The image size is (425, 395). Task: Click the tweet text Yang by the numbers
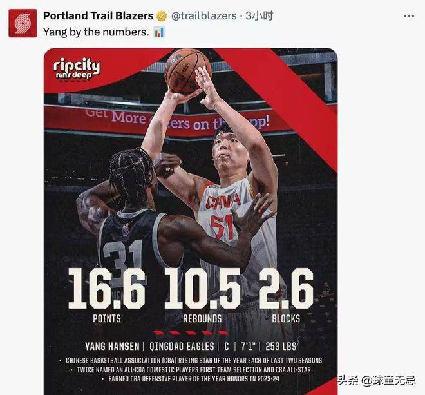(x=96, y=32)
